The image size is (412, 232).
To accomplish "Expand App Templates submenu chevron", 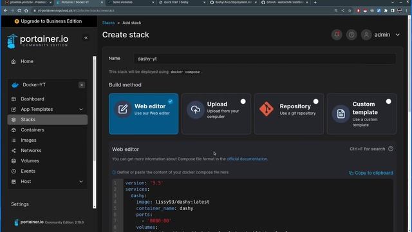I will pos(81,110).
